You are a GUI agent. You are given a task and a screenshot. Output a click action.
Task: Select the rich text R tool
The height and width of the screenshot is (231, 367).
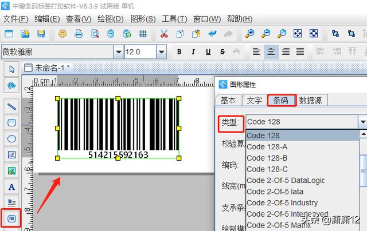click(11, 203)
